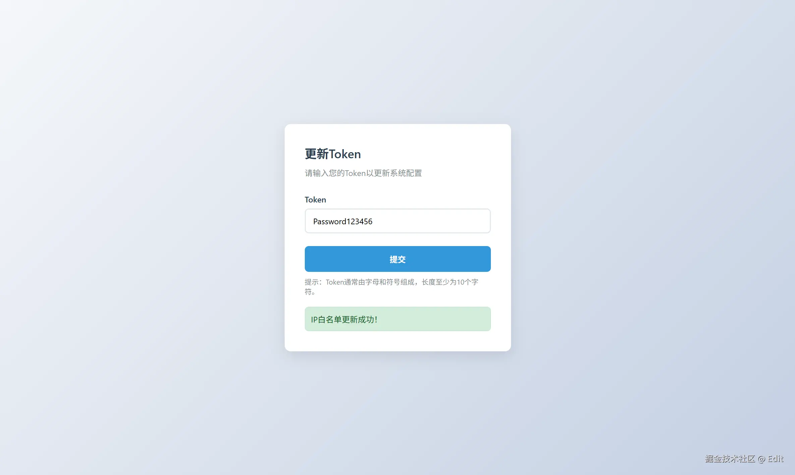Click the hint text starting with 提示
The image size is (795, 475).
pyautogui.click(x=391, y=287)
